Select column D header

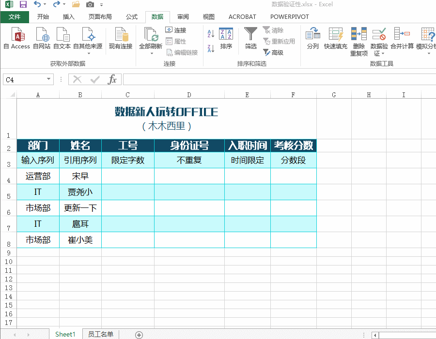pos(189,95)
